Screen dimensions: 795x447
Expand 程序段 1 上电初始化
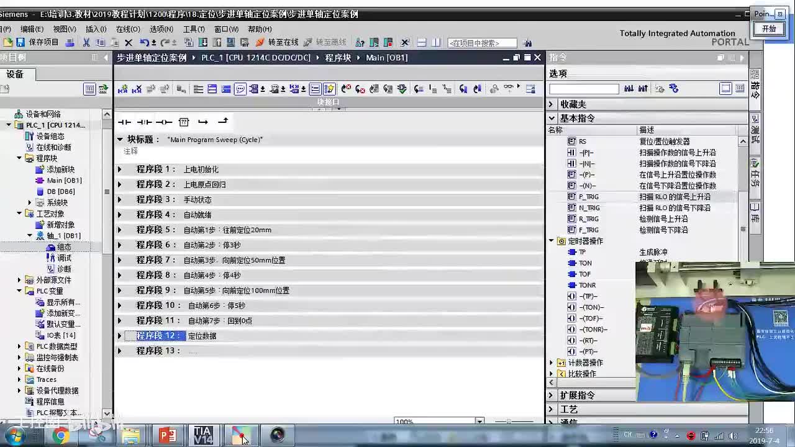tap(120, 169)
